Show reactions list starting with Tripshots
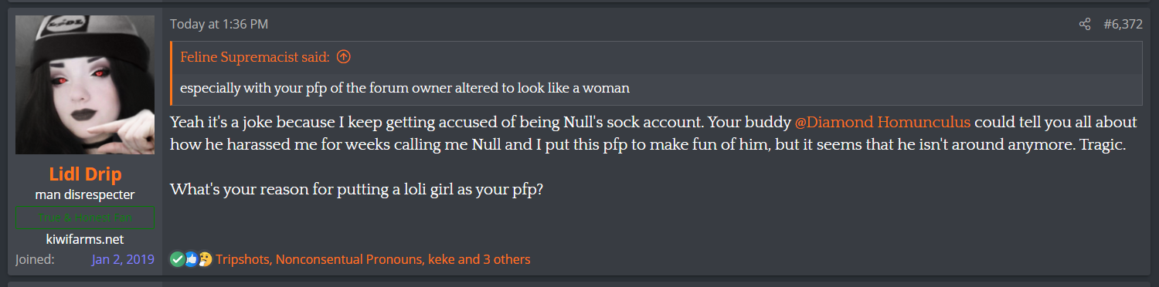 (x=373, y=259)
